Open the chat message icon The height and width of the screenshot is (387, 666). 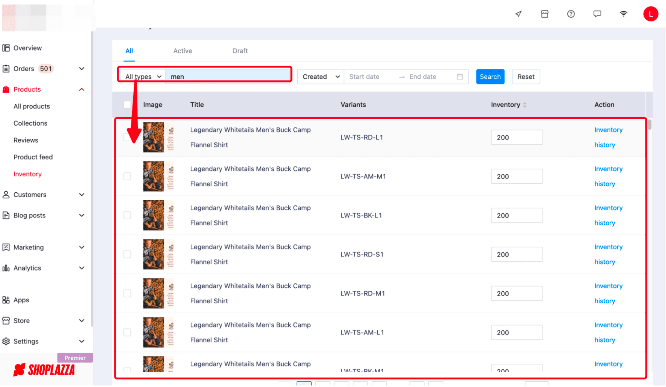[x=597, y=14]
